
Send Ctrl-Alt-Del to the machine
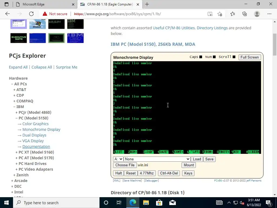(x=169, y=173)
